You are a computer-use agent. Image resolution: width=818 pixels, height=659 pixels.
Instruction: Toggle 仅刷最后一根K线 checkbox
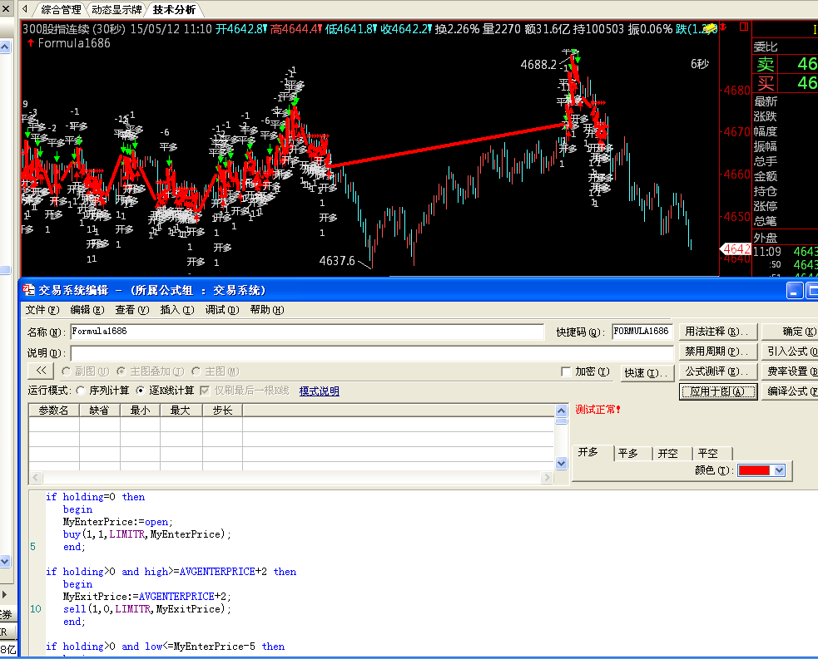[x=205, y=391]
